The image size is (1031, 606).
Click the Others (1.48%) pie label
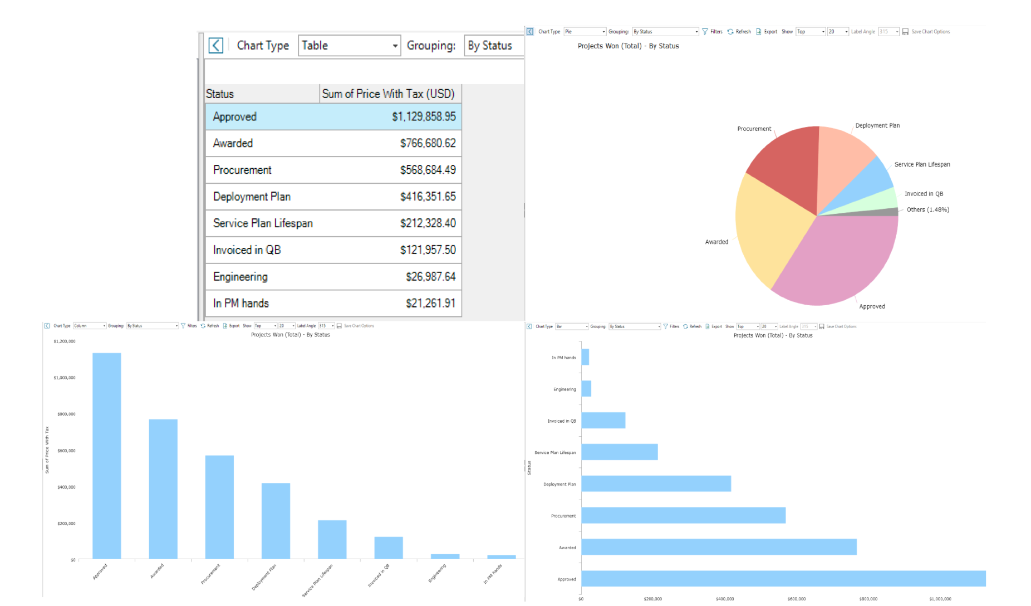(x=927, y=210)
